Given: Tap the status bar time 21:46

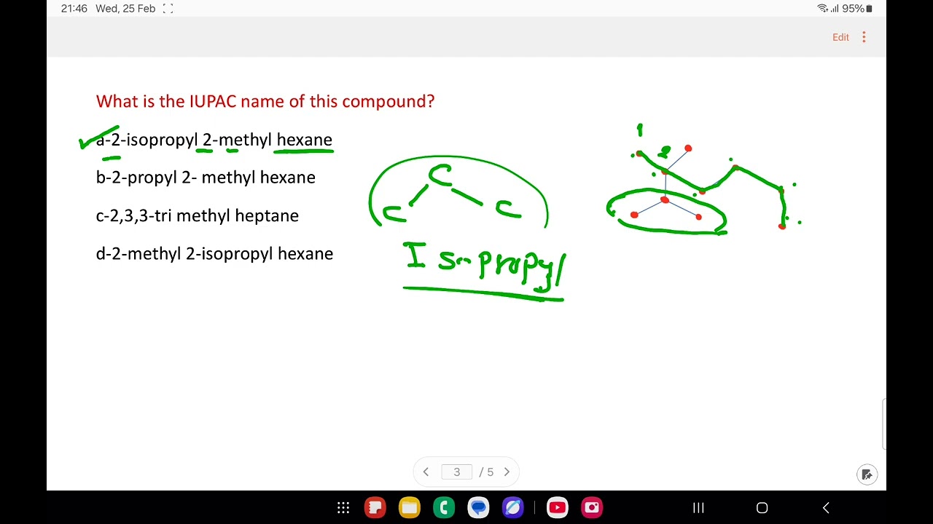Looking at the screenshot, I should pyautogui.click(x=74, y=9).
